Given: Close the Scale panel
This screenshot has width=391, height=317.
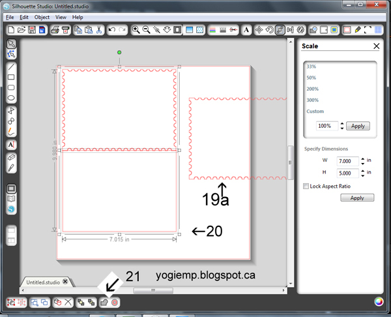Looking at the screenshot, I should [376, 46].
